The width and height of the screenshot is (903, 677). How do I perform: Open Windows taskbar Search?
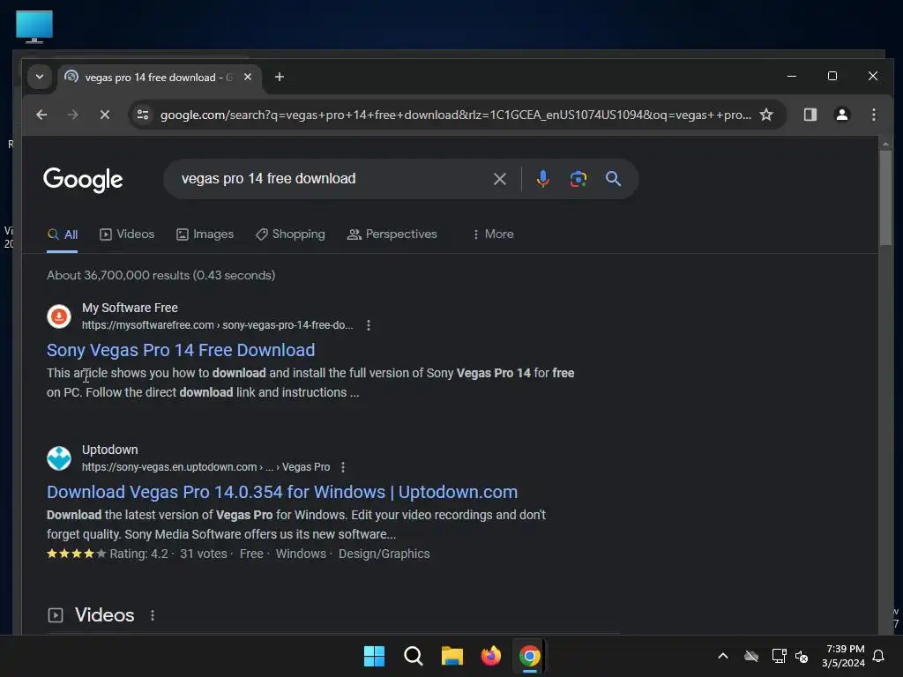[x=413, y=656]
